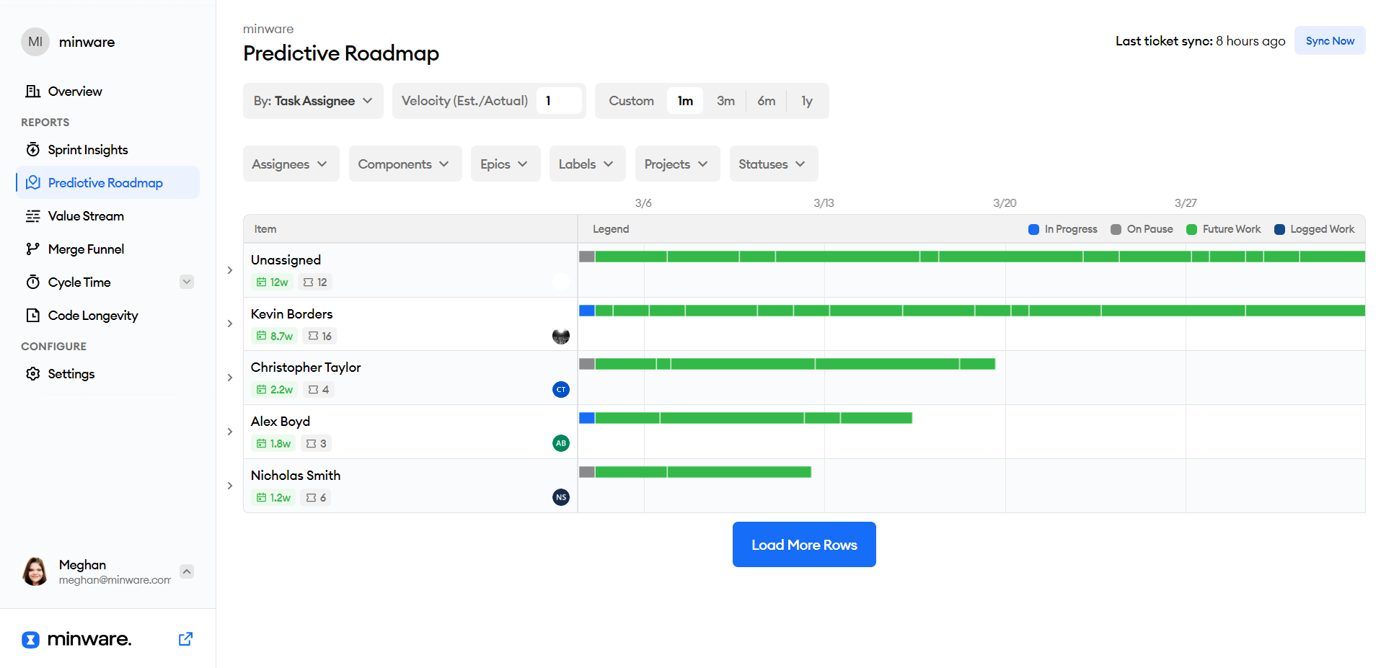
Task: Open the By: Task Assignee selector
Action: (x=312, y=101)
